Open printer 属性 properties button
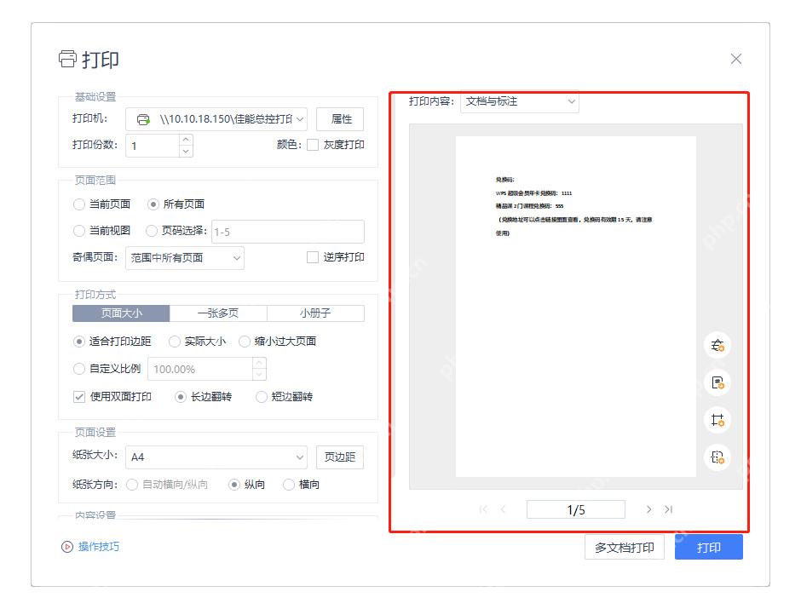 [x=340, y=119]
